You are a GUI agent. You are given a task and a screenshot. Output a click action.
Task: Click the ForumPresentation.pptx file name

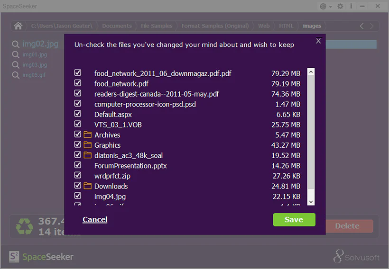pyautogui.click(x=130, y=166)
